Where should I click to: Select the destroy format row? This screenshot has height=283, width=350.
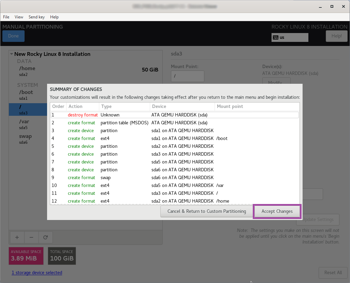[x=175, y=115]
